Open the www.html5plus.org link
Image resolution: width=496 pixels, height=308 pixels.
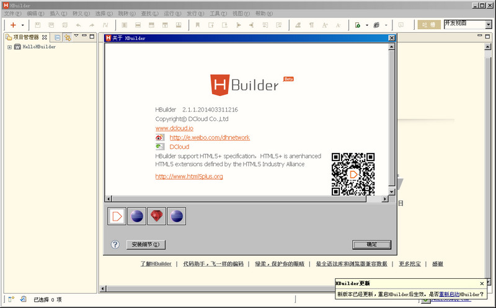point(189,177)
